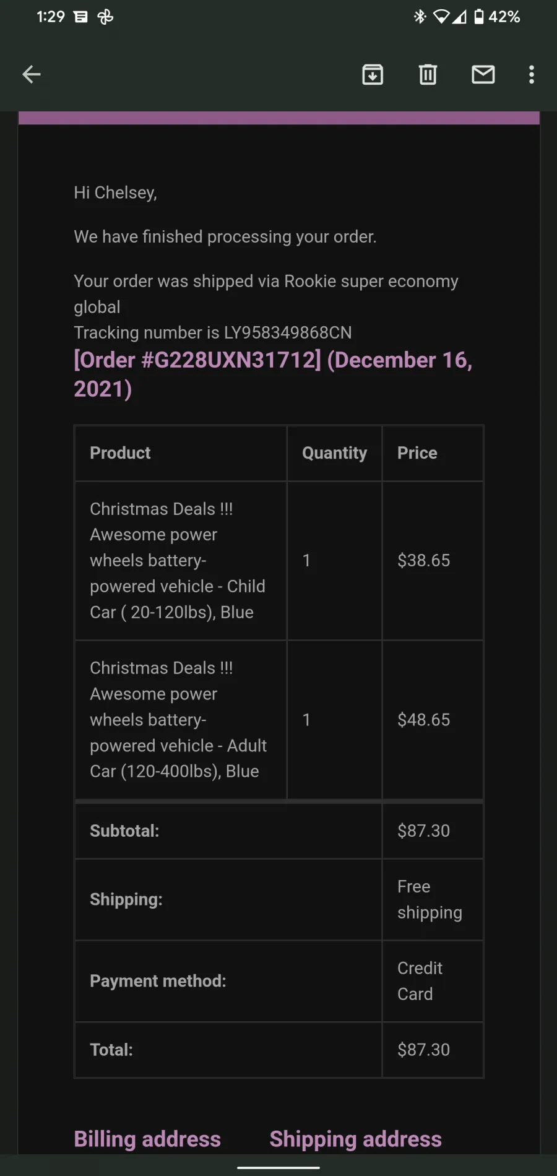The width and height of the screenshot is (557, 1176).
Task: Tap the Bluetooth status bar icon
Action: point(420,17)
